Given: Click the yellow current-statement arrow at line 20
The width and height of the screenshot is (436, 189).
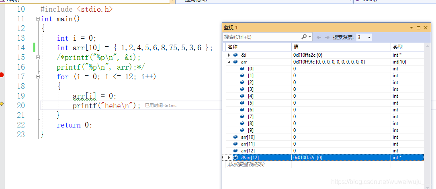Looking at the screenshot, I should 2,104.
